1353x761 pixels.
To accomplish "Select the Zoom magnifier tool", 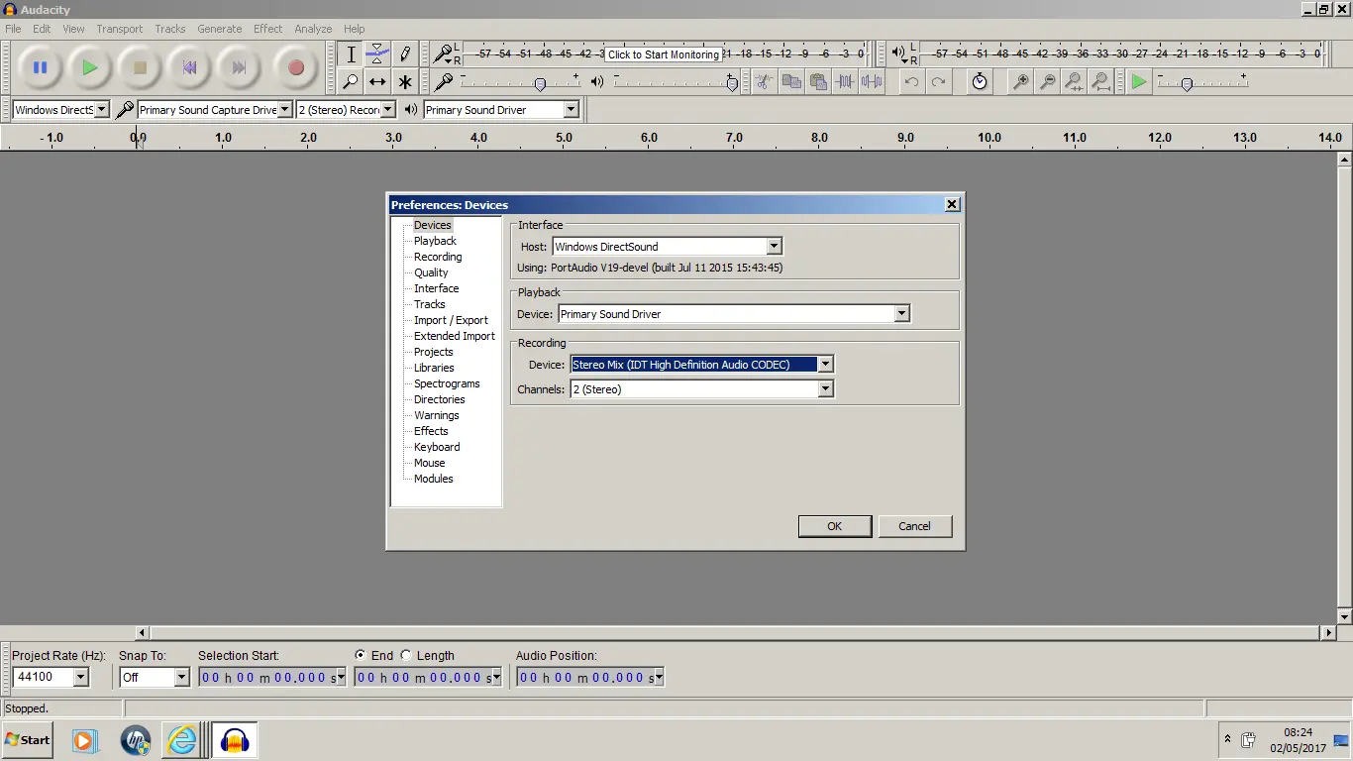I will 351,81.
